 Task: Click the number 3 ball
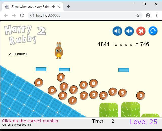coord(63,96)
